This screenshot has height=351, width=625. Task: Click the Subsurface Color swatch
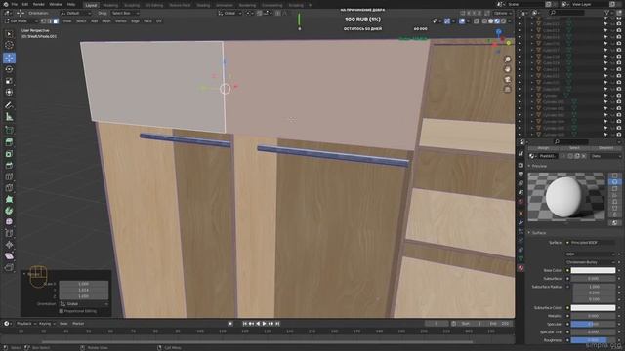point(593,308)
